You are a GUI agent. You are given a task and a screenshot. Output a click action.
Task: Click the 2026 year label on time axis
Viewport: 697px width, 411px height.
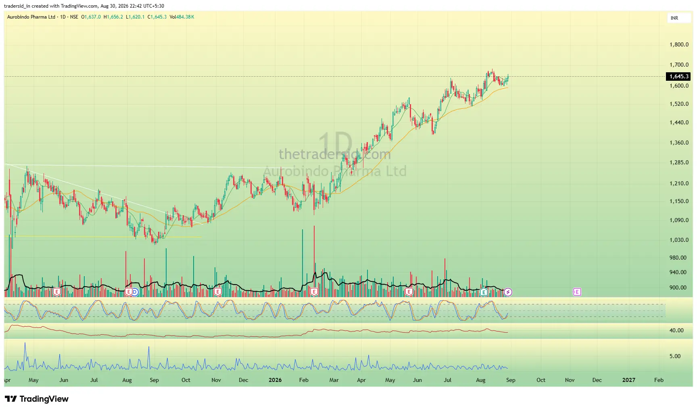(275, 380)
